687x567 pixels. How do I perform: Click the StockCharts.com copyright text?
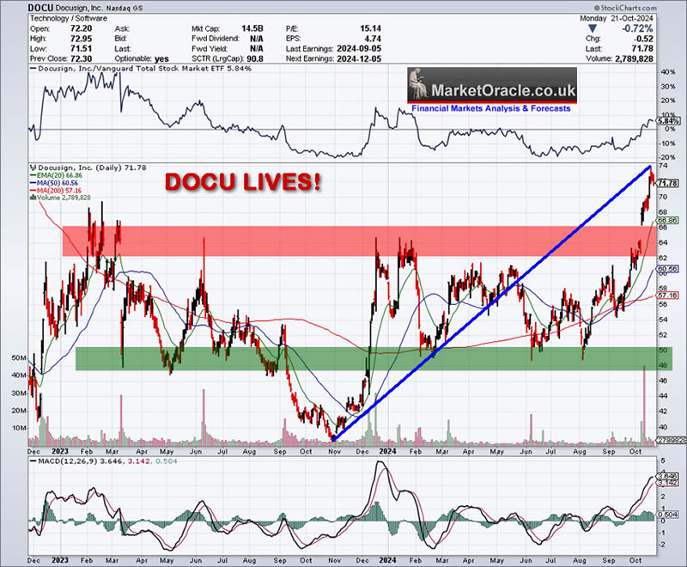point(625,8)
